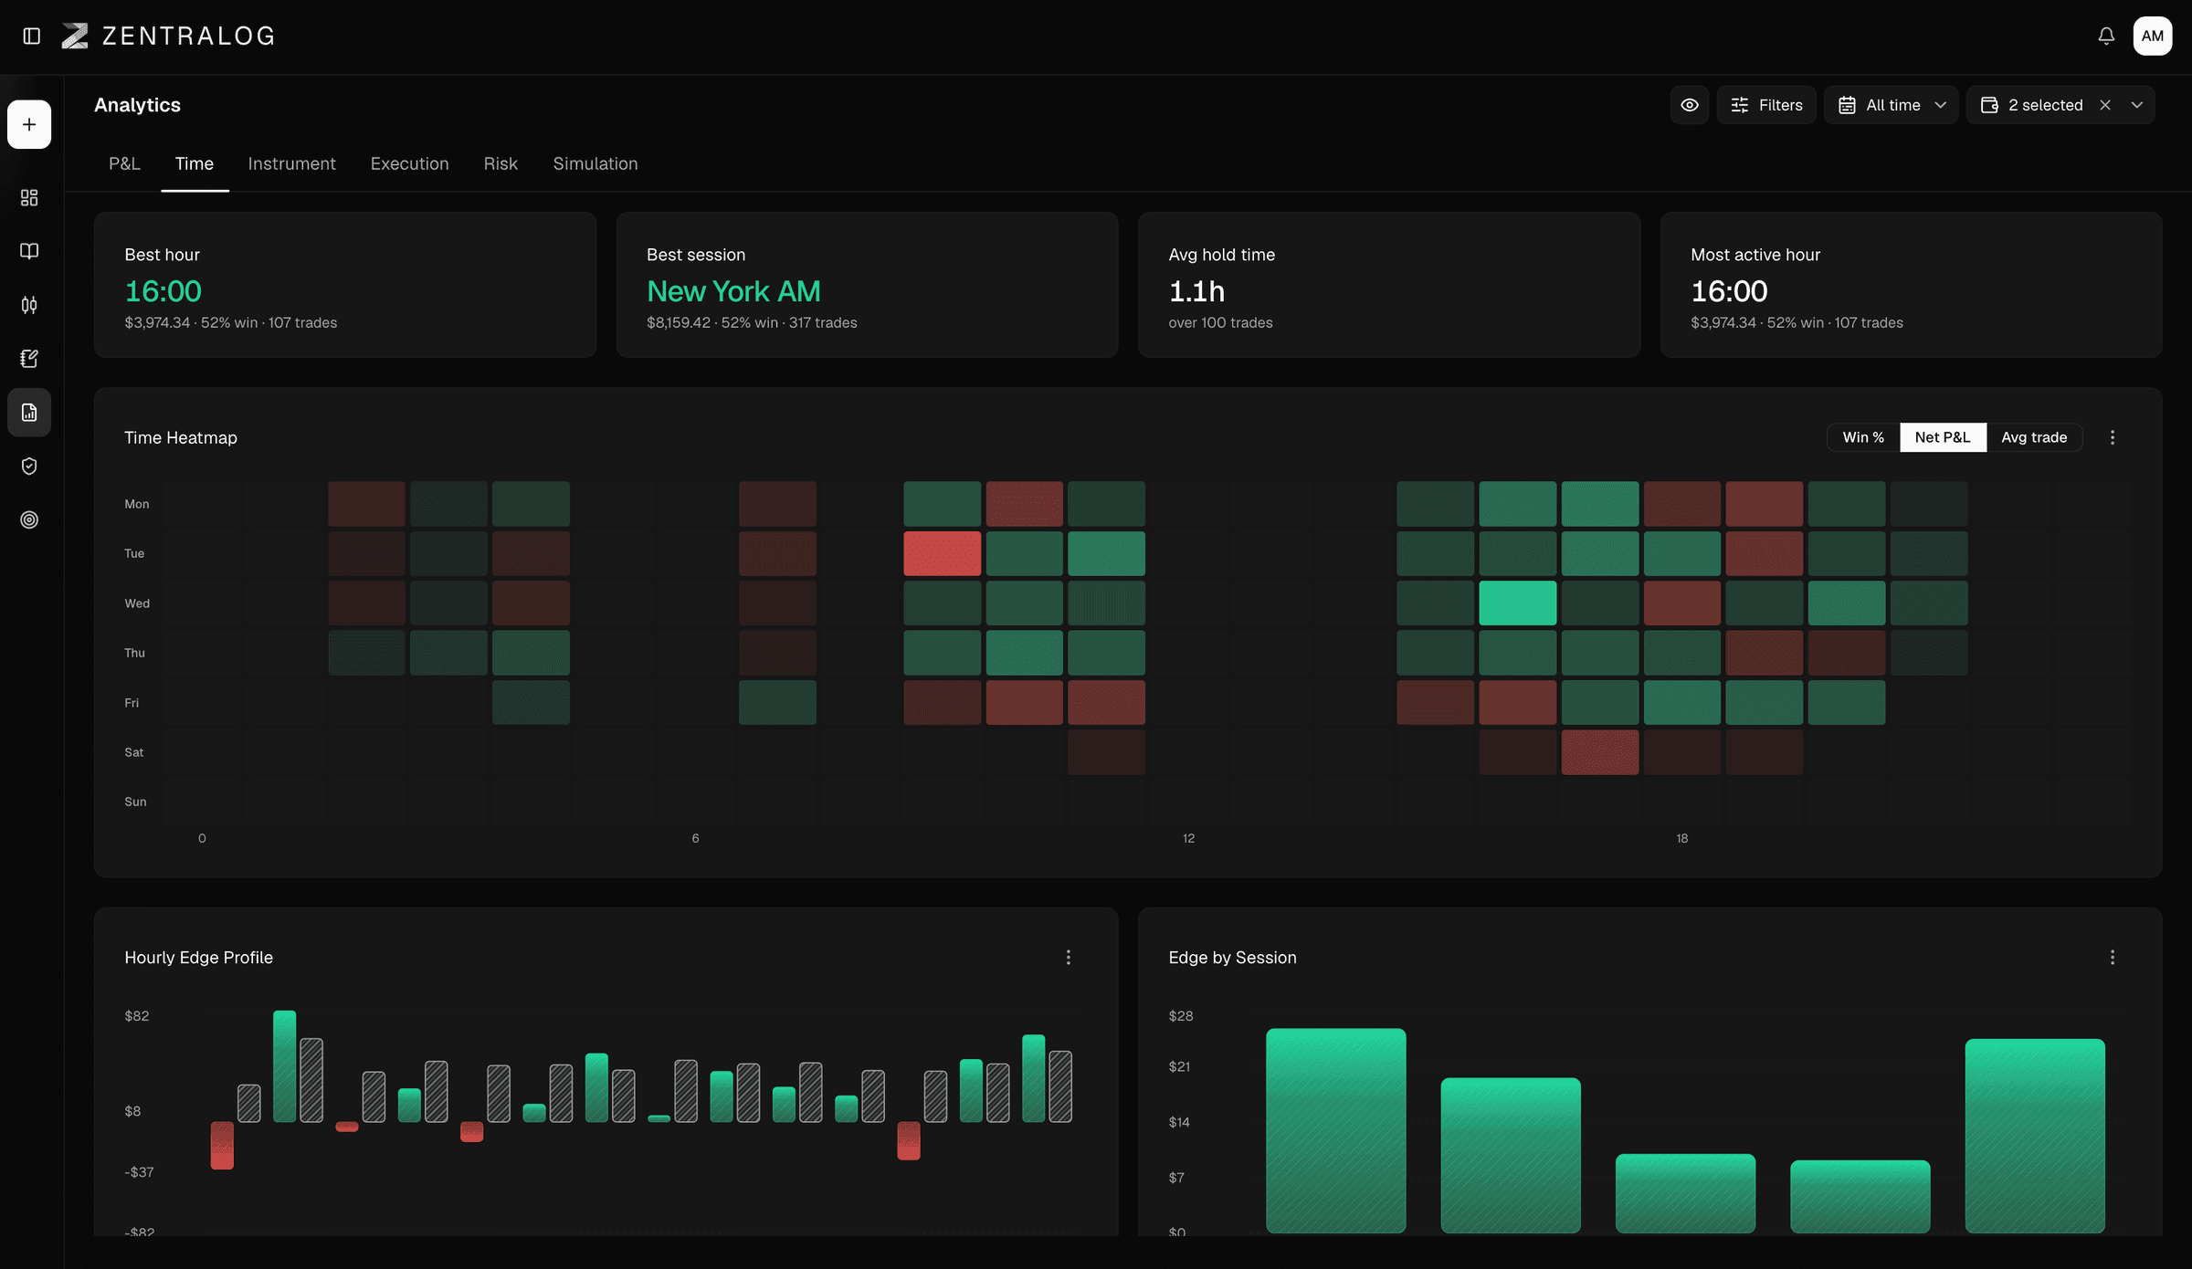Image resolution: width=2192 pixels, height=1269 pixels.
Task: Click 'over 100 trades' text
Action: coord(1220,322)
